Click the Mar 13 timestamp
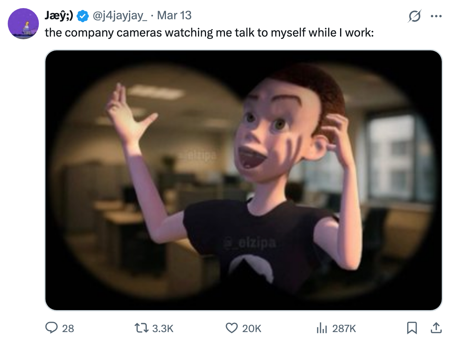Screen dimensions: 451x339 tap(174, 16)
